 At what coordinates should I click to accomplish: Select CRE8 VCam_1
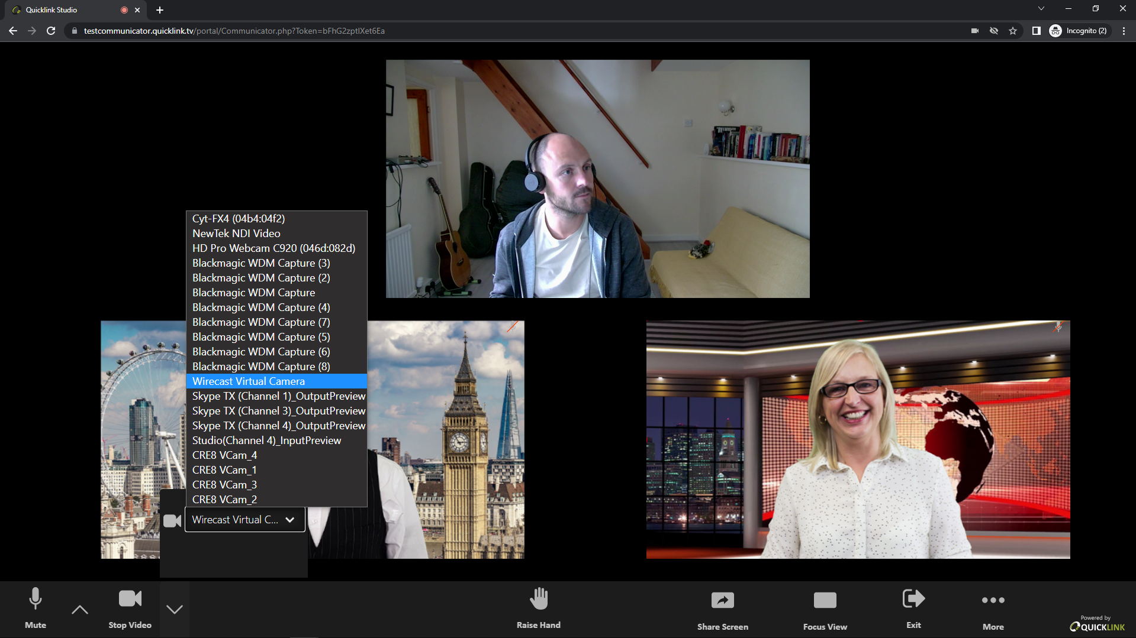tap(277, 470)
